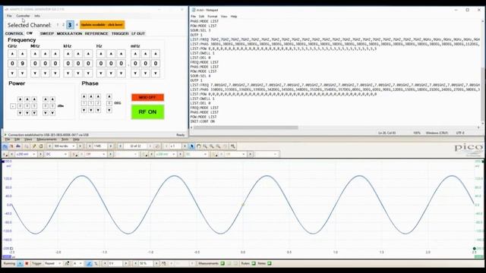Open Notepad Edit menu
Viewport: 486px width, 273px height.
[202, 17]
